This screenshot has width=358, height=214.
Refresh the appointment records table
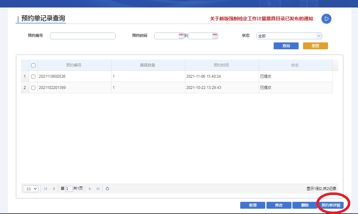(x=107, y=189)
